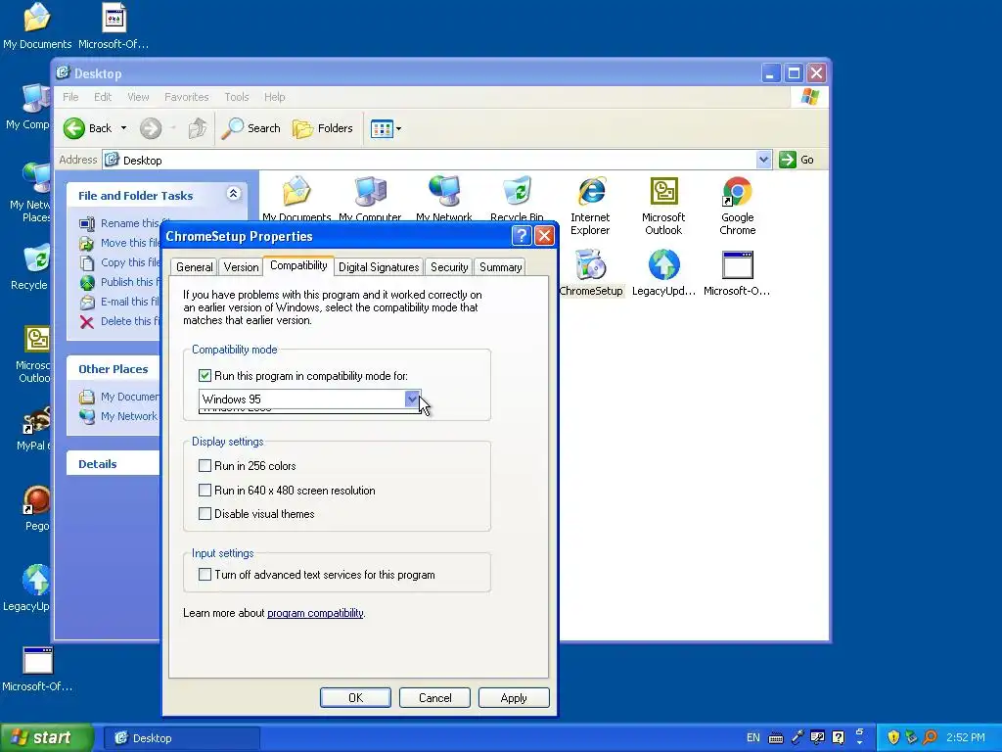Click the EN language indicator
The width and height of the screenshot is (1002, 752).
(x=753, y=737)
